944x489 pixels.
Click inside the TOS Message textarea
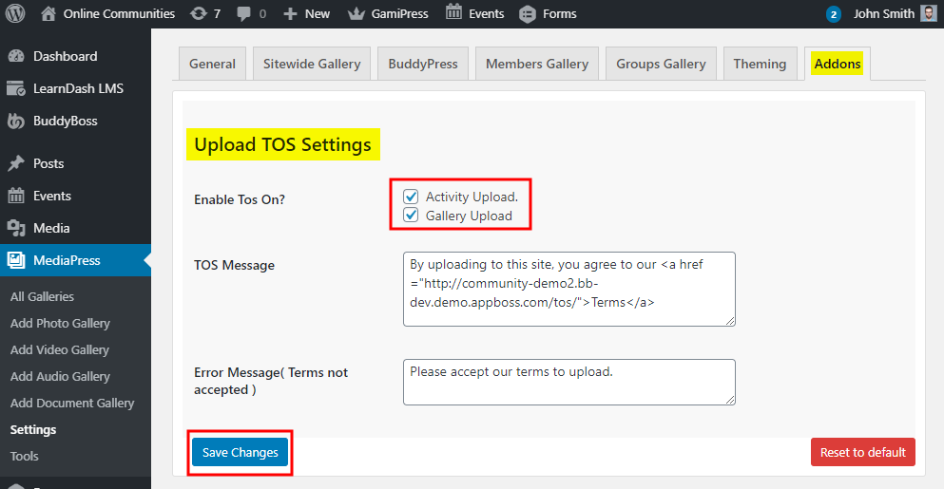tap(568, 290)
